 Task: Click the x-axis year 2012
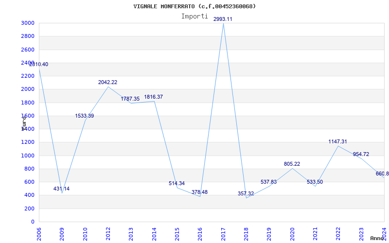coord(108,233)
